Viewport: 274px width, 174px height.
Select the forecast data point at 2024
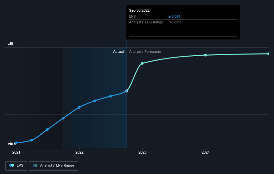click(206, 55)
